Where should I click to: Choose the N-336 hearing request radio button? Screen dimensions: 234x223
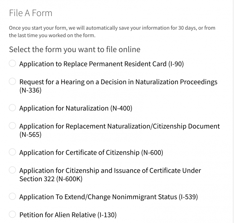point(13,81)
